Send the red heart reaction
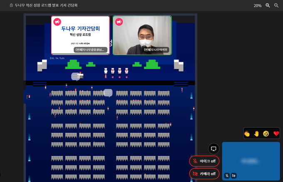 pos(276,133)
